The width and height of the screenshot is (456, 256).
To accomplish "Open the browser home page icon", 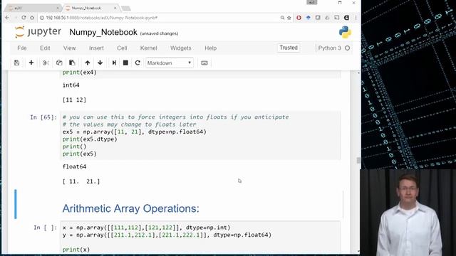I will (x=32, y=18).
